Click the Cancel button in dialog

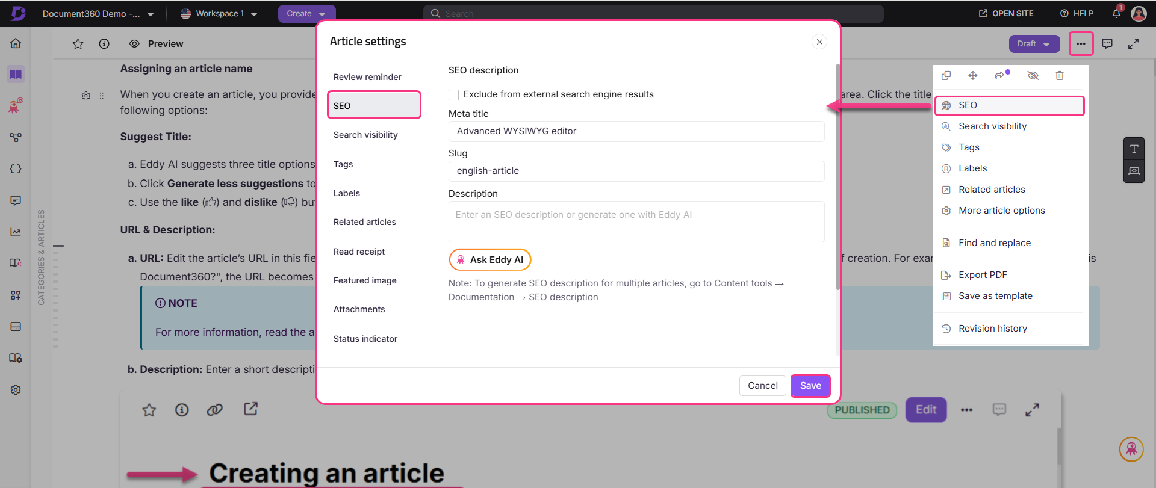pyautogui.click(x=762, y=386)
